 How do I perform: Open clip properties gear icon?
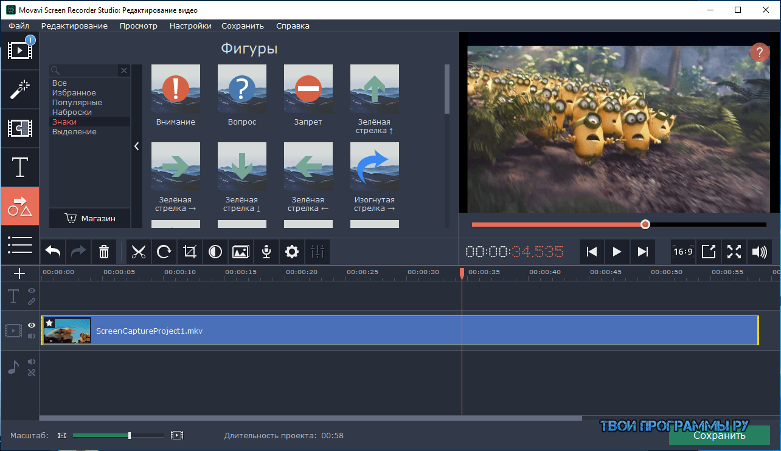tap(292, 252)
